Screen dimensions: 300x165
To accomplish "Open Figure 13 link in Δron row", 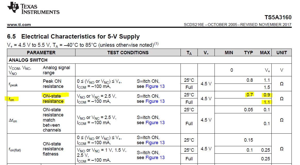I will tap(155, 123).
